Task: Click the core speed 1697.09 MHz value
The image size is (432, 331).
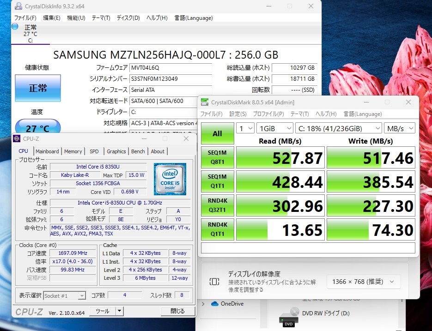Action: point(73,253)
